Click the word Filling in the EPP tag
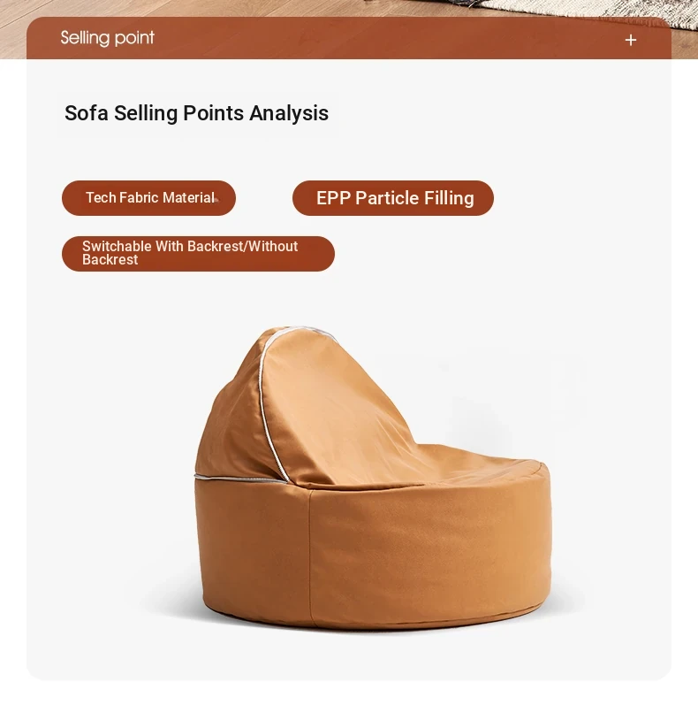The width and height of the screenshot is (698, 728). pyautogui.click(x=449, y=198)
